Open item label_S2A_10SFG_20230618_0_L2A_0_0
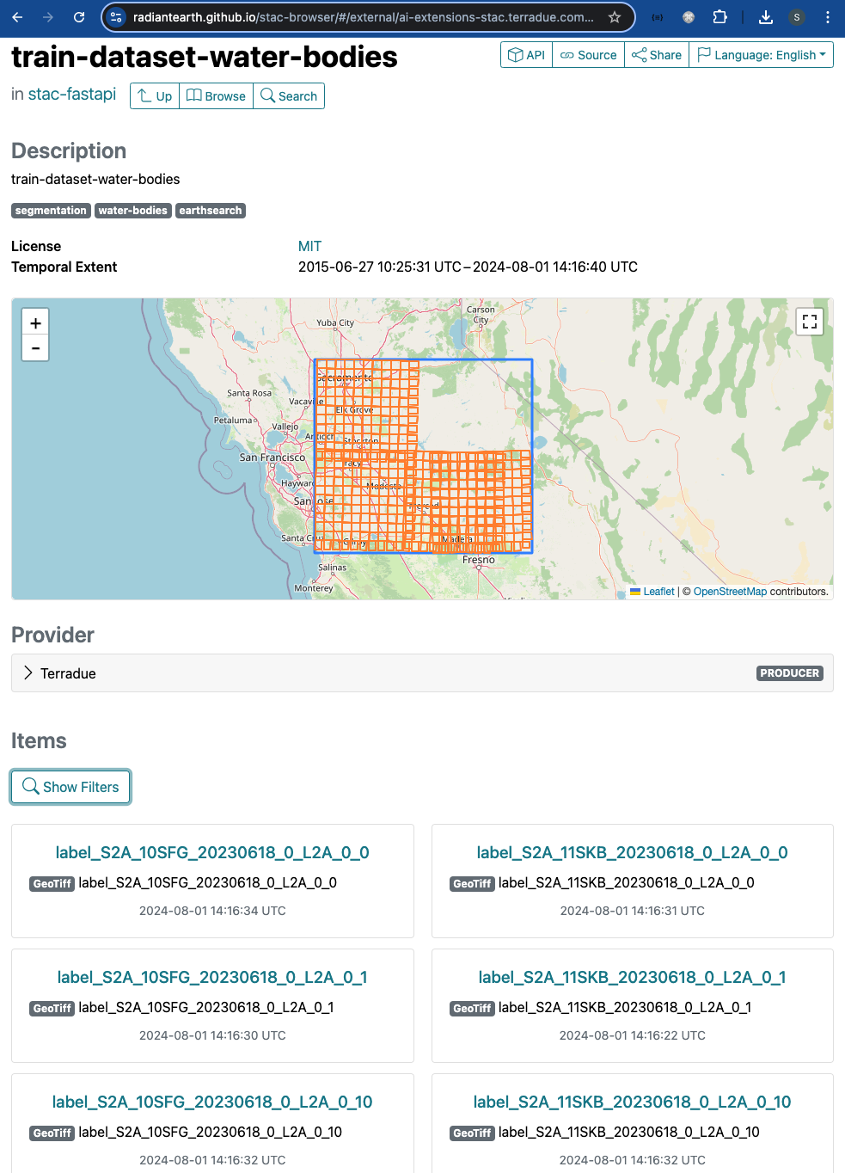 pyautogui.click(x=212, y=852)
